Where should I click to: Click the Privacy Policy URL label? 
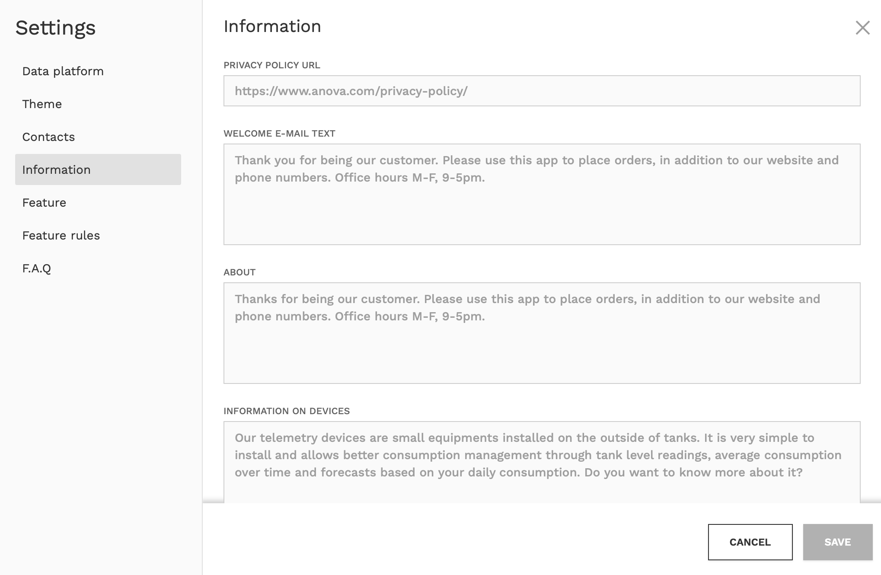272,66
